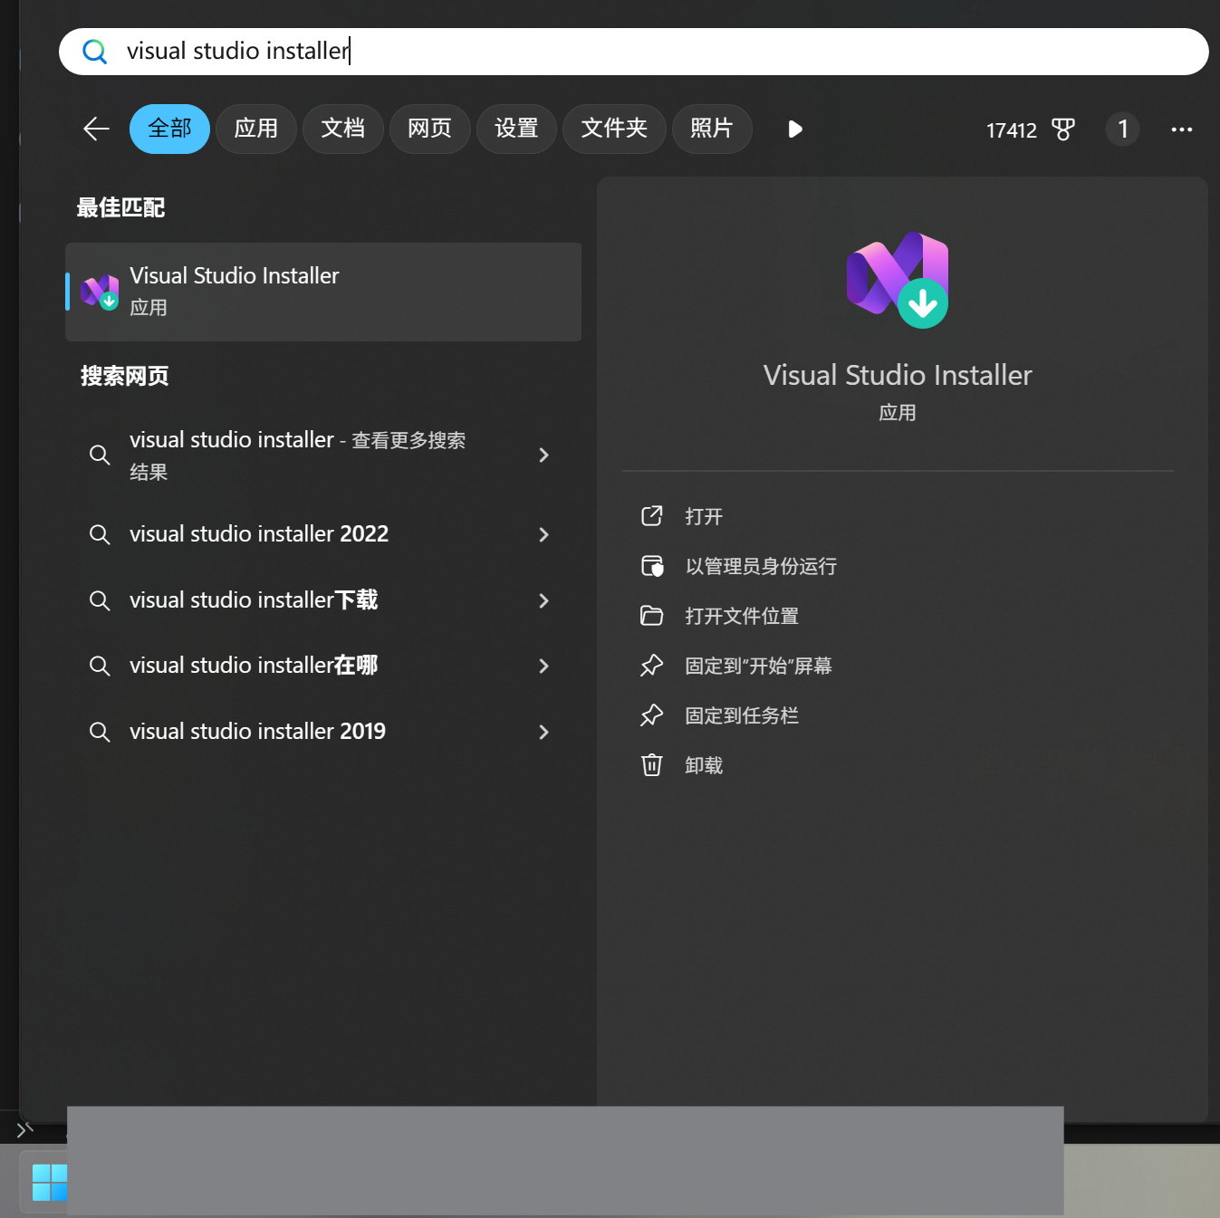Viewport: 1220px width, 1218px height.
Task: Open the three-dots more options menu
Action: pyautogui.click(x=1181, y=129)
